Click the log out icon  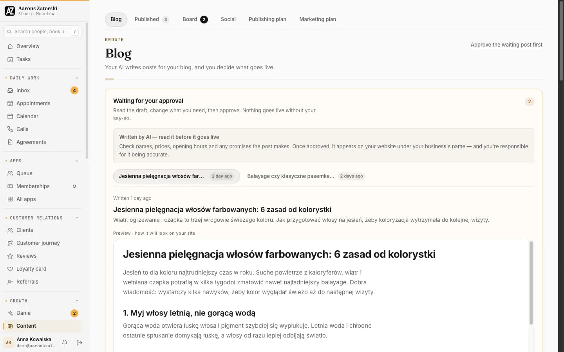pos(80,343)
